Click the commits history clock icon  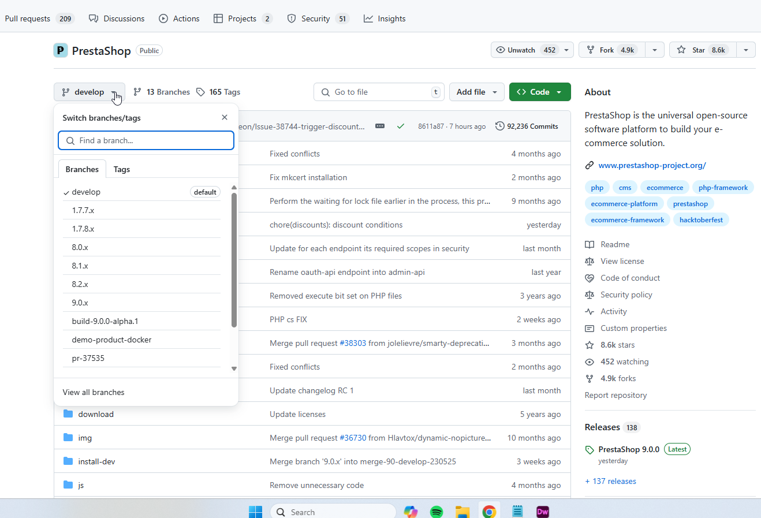tap(500, 126)
